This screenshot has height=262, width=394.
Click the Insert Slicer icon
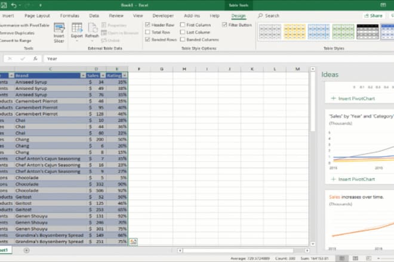pyautogui.click(x=59, y=29)
